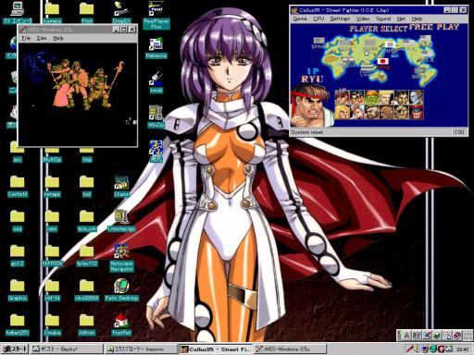Minimize the iNES-Windows window
Viewport: 474px width, 355px height.
(116, 30)
